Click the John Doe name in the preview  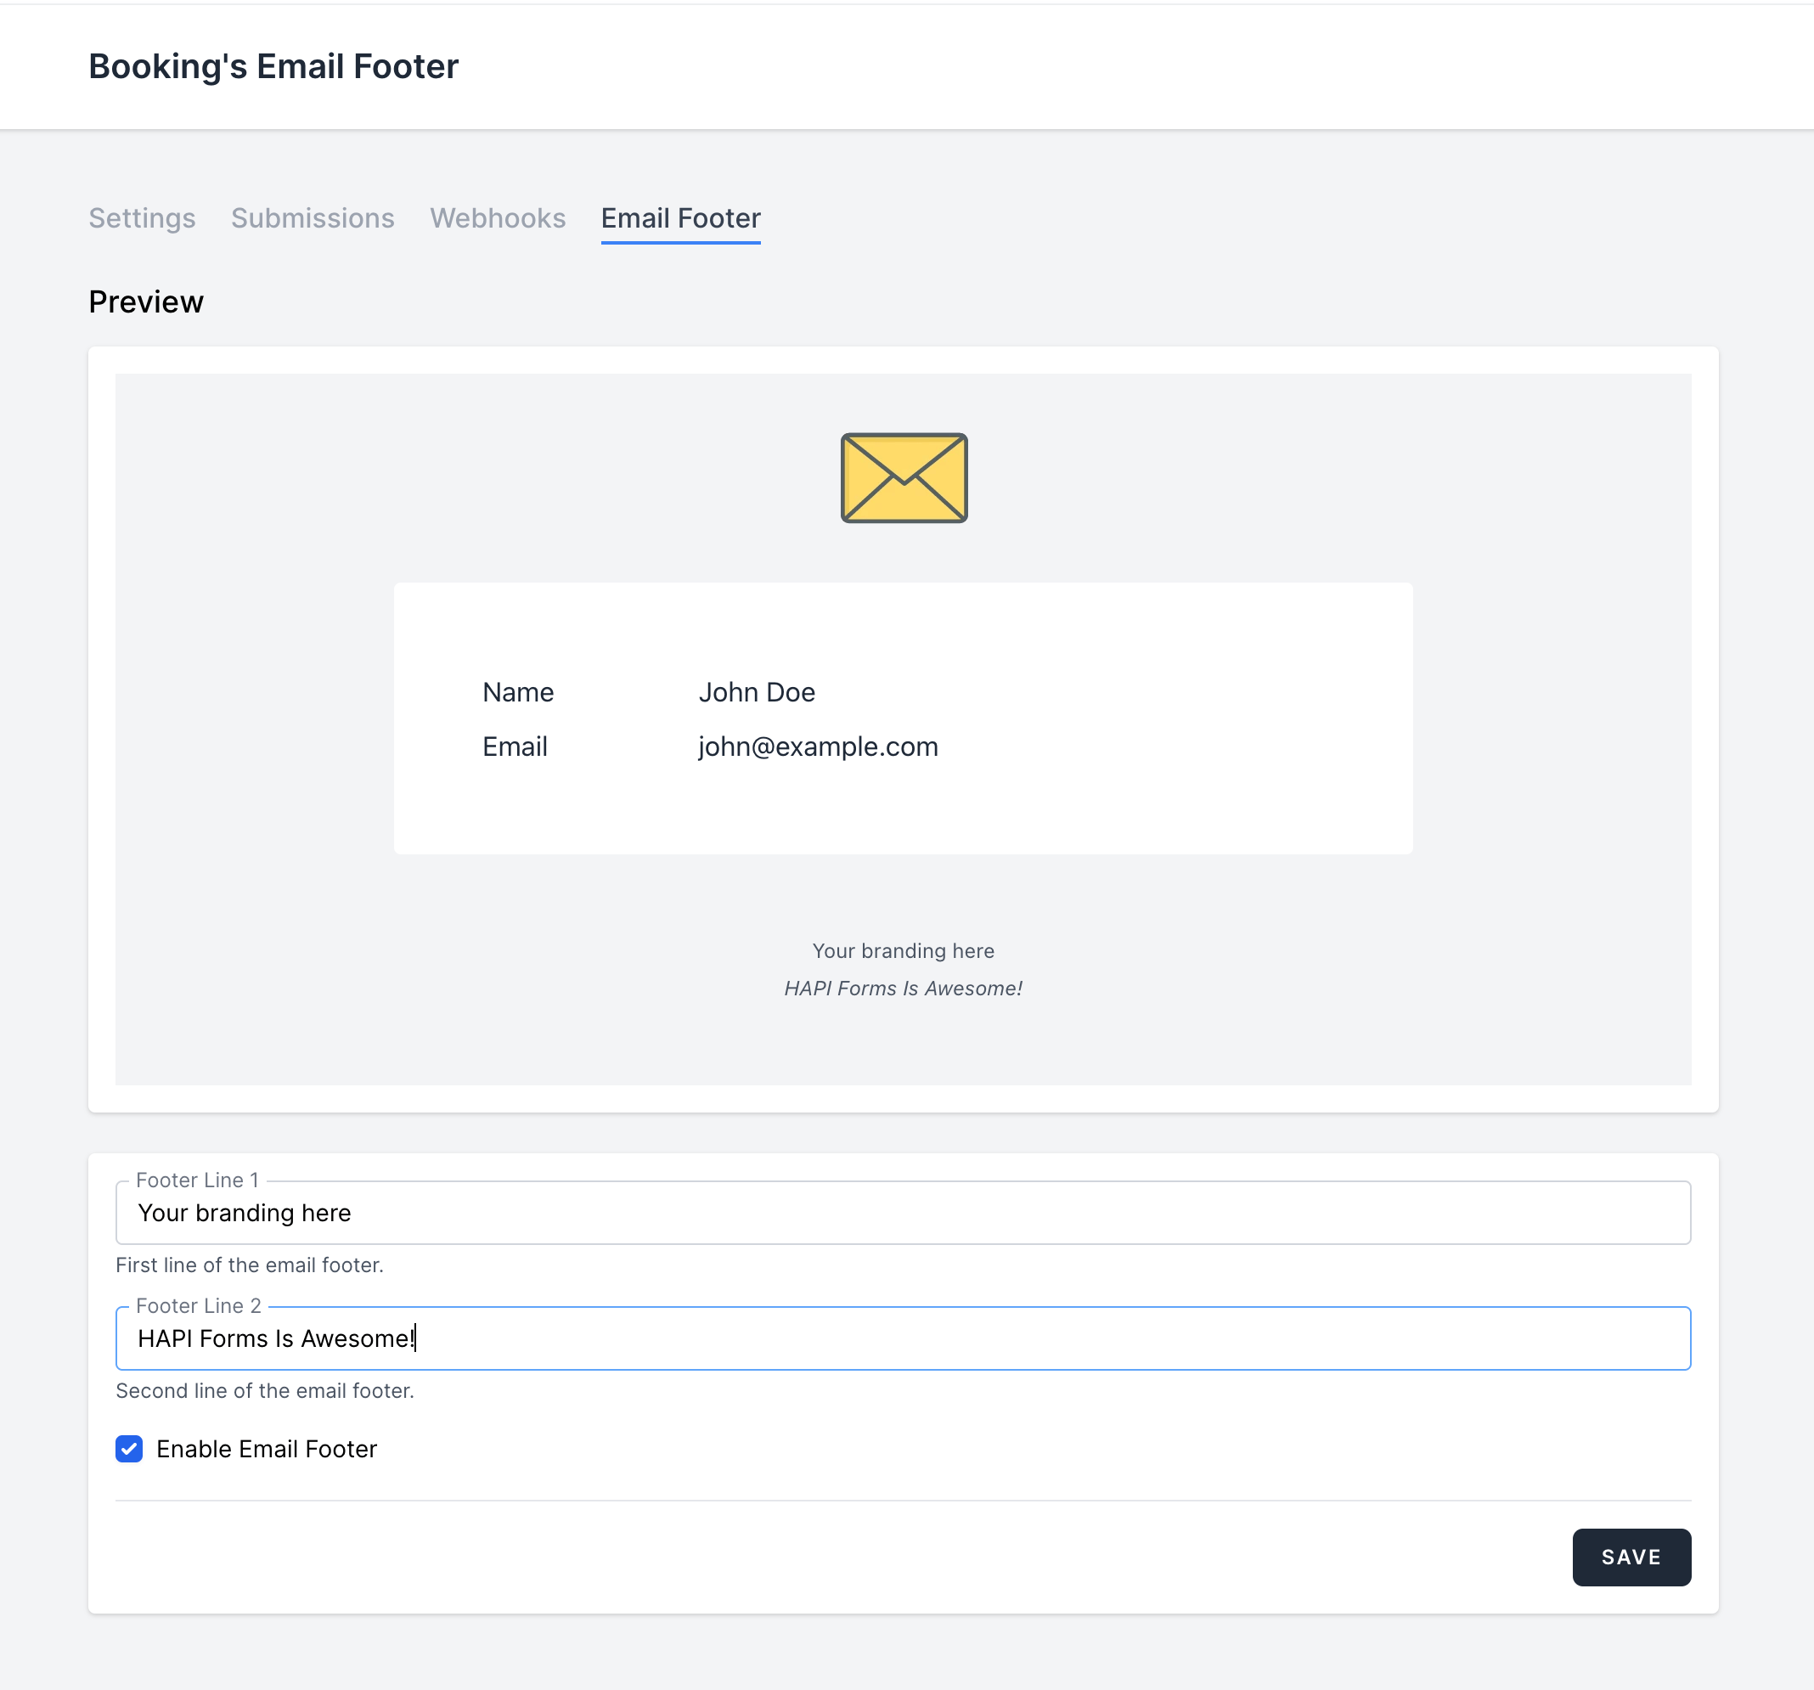[757, 691]
